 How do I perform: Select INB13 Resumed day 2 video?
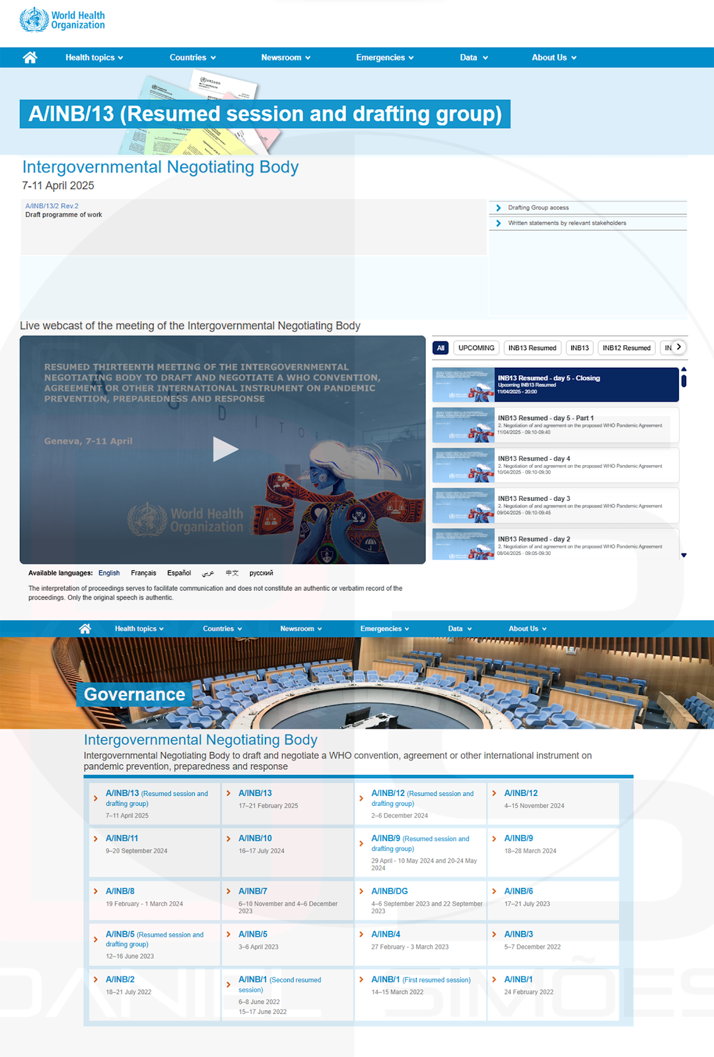tap(555, 544)
